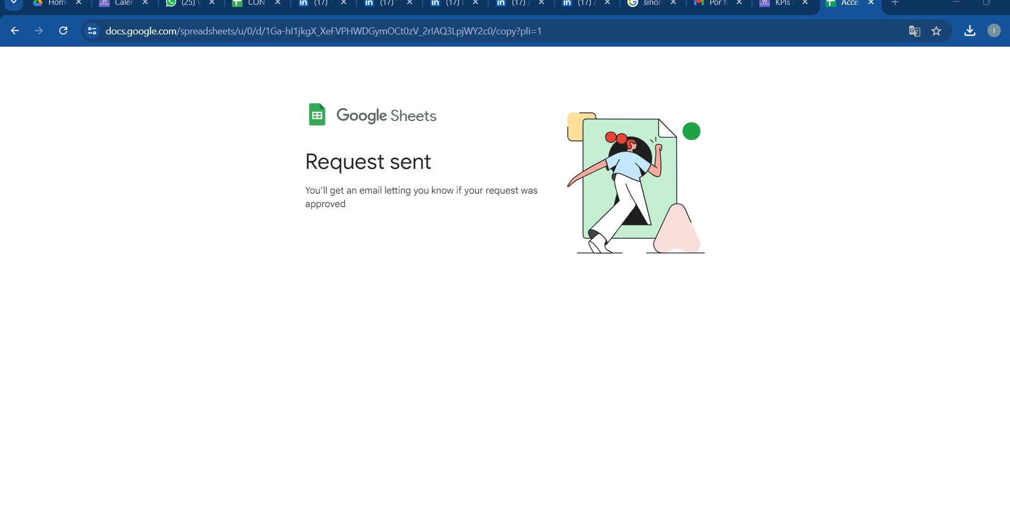Switch to the Google Drive Home tab
The width and height of the screenshot is (1010, 526).
coord(52,3)
